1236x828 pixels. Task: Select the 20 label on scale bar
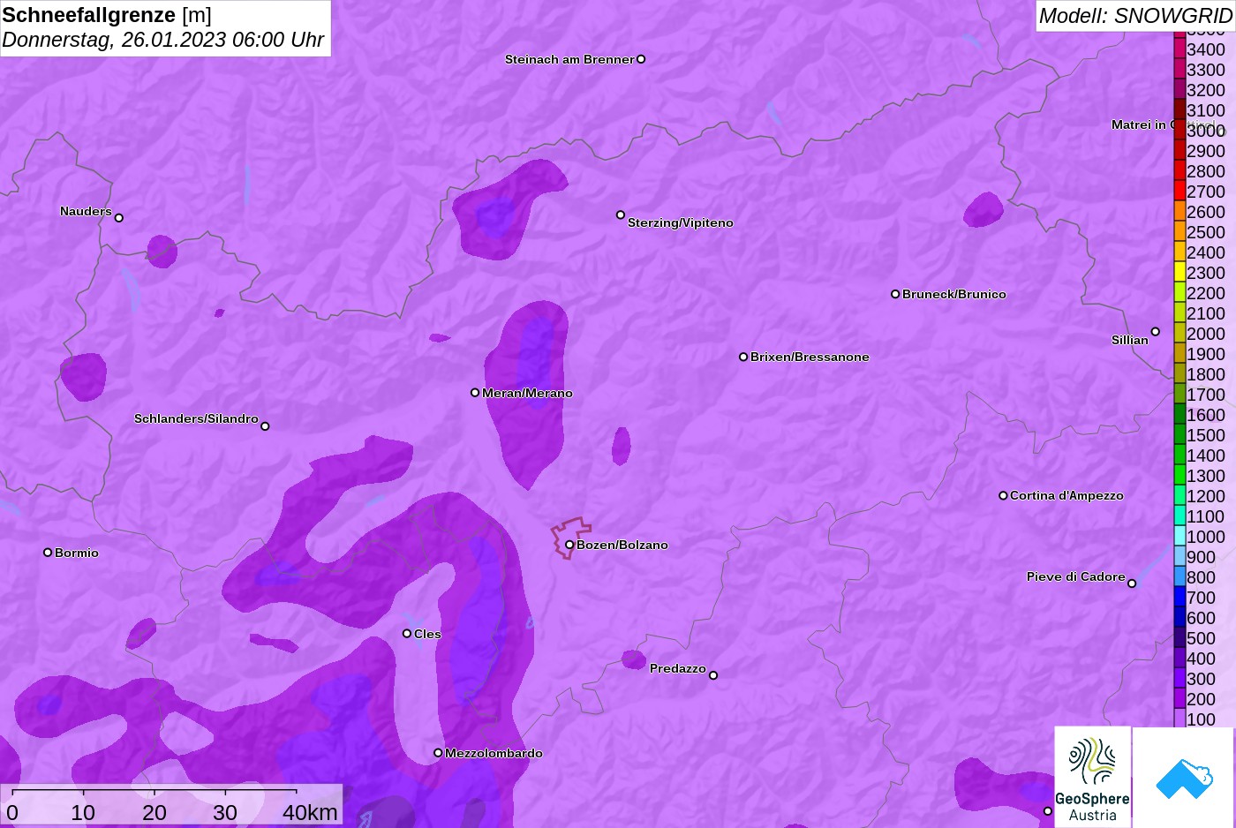click(x=154, y=812)
